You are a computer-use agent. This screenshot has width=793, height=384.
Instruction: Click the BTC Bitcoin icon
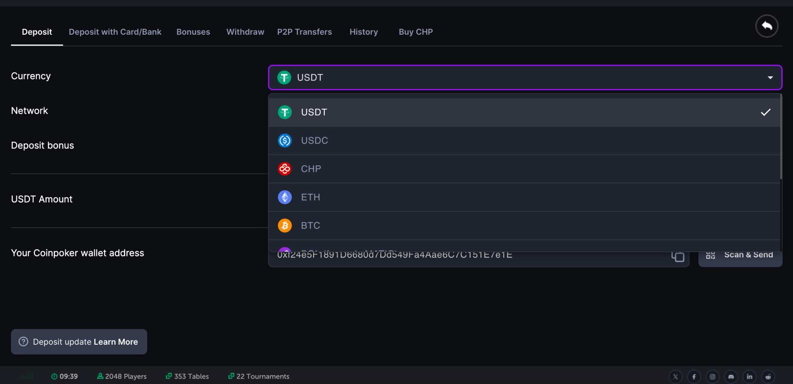click(x=285, y=225)
